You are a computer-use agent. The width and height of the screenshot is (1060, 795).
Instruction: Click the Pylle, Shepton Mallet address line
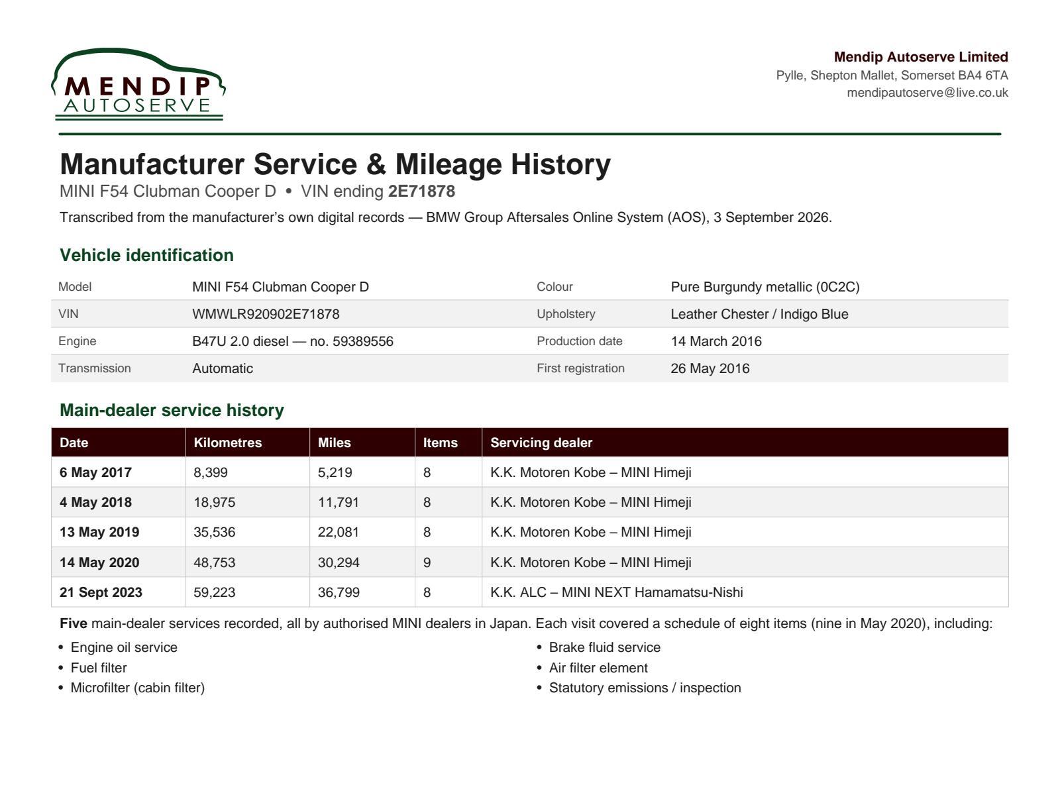coord(892,76)
